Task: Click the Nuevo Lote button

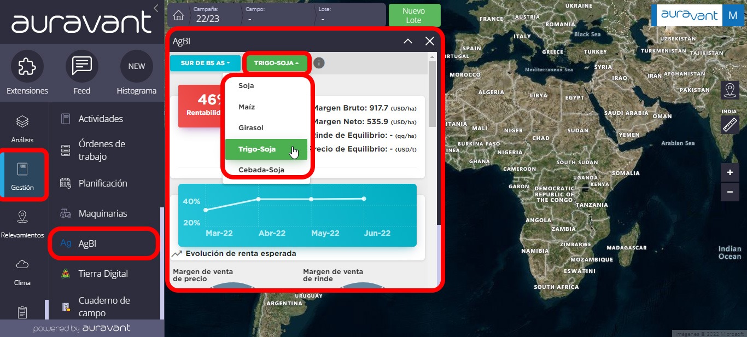Action: click(x=414, y=15)
